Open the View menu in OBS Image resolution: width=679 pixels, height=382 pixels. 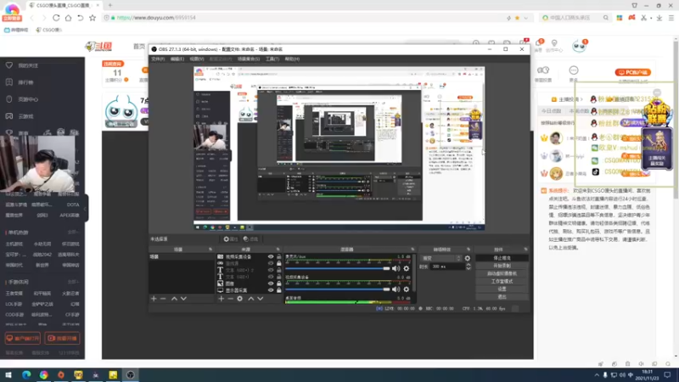point(197,59)
